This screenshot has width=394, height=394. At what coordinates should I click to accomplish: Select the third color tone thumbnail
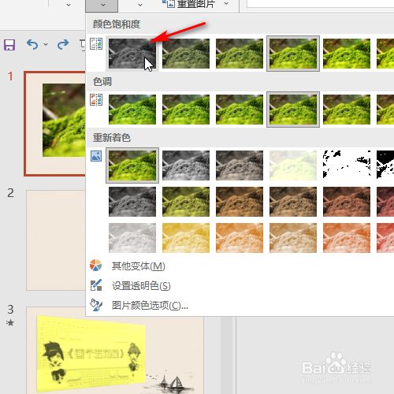[x=240, y=110]
